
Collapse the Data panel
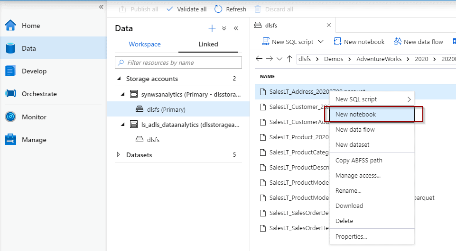[x=236, y=28]
